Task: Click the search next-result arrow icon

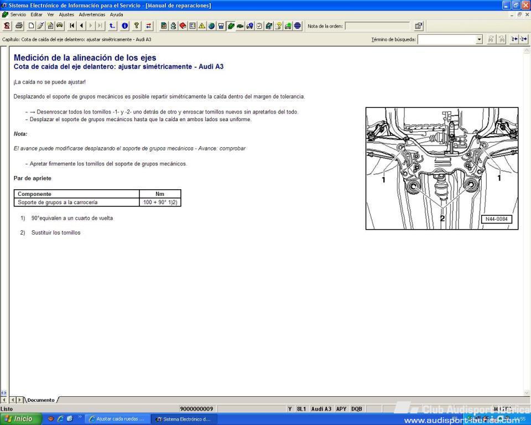Action: 524,39
